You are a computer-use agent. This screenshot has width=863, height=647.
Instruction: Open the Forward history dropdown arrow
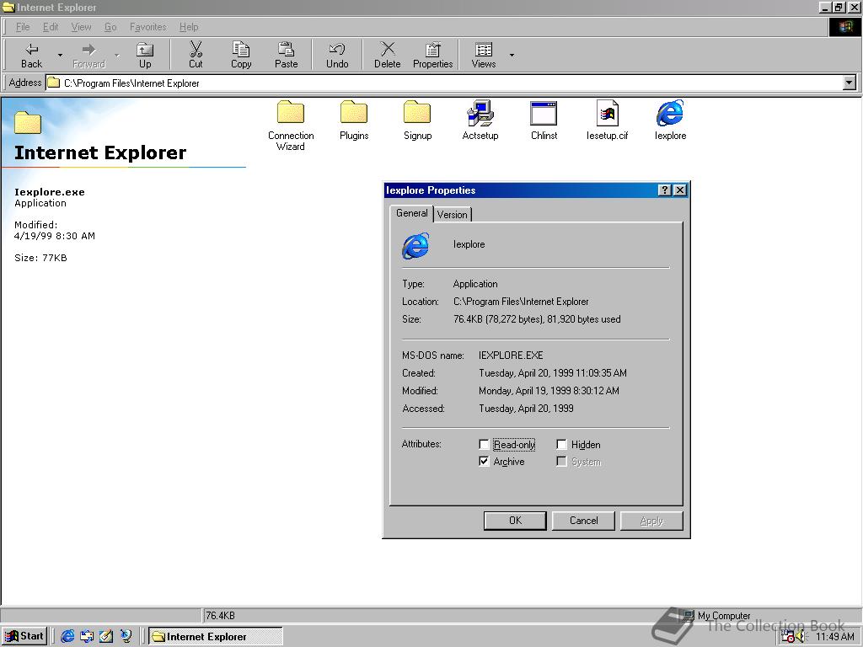coord(116,55)
